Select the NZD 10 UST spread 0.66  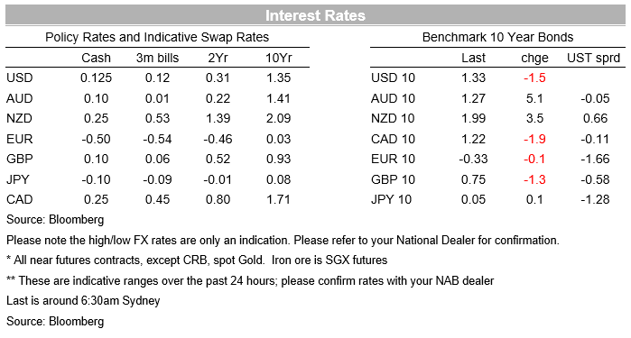point(595,119)
